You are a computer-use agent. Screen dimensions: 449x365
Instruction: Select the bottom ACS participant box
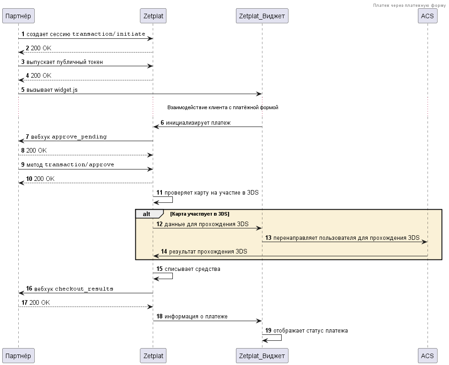[428, 355]
